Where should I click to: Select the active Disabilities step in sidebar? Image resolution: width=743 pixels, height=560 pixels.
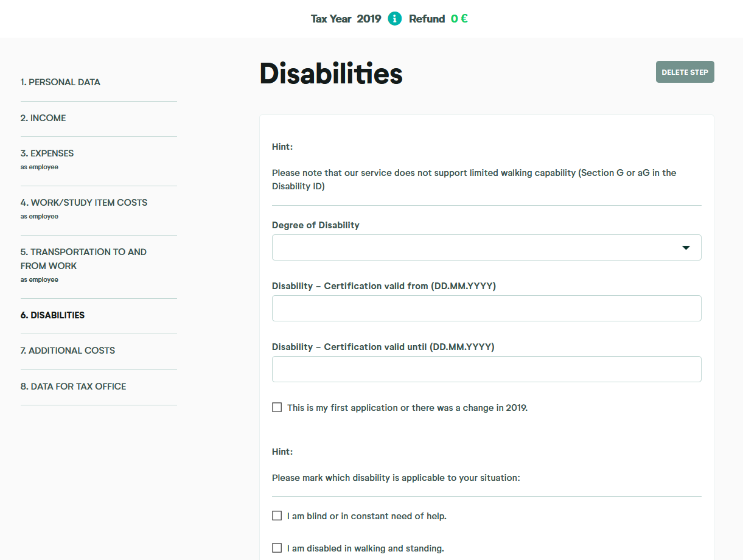pos(52,315)
